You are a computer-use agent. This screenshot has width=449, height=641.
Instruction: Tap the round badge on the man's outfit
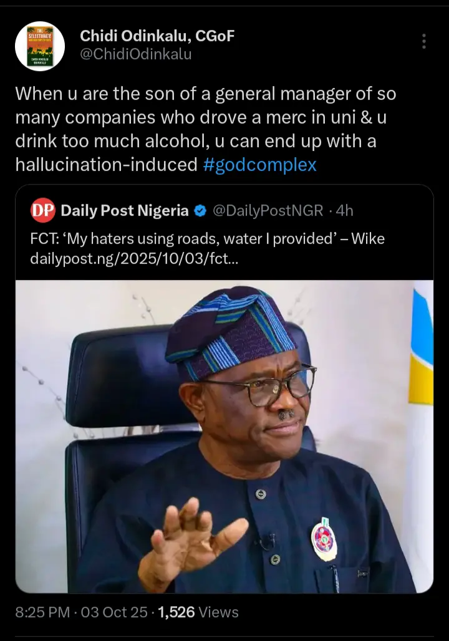(x=324, y=539)
